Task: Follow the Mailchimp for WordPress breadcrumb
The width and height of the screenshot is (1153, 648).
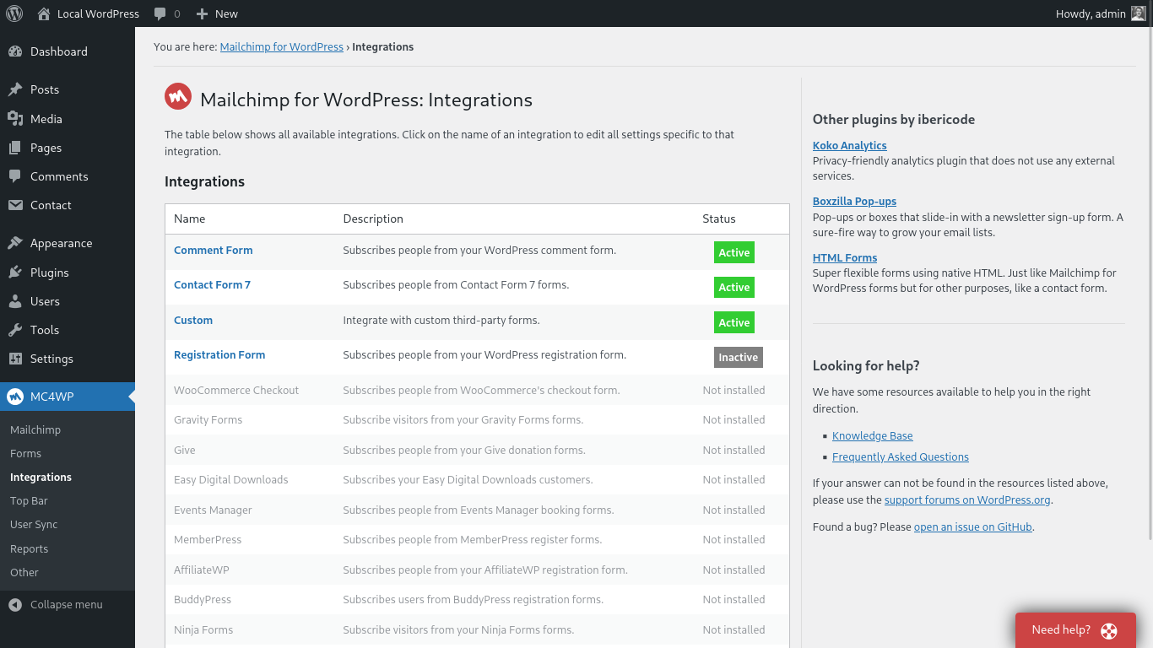Action: tap(281, 46)
